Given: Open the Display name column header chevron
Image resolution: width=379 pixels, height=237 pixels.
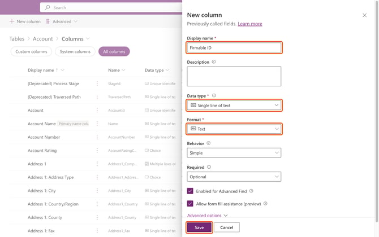Looking at the screenshot, I should pyautogui.click(x=62, y=70).
